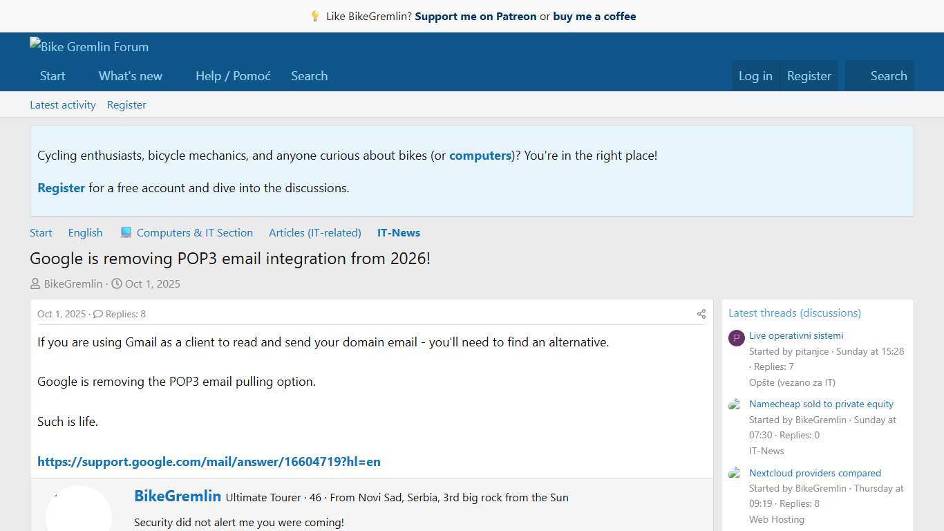Click the IT-News breadcrumb entry
This screenshot has height=531, width=944.
[398, 232]
